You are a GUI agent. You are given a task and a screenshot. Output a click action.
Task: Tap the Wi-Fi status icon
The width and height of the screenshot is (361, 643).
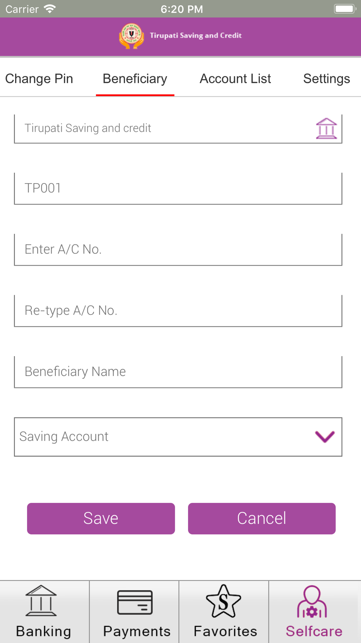pyautogui.click(x=50, y=9)
